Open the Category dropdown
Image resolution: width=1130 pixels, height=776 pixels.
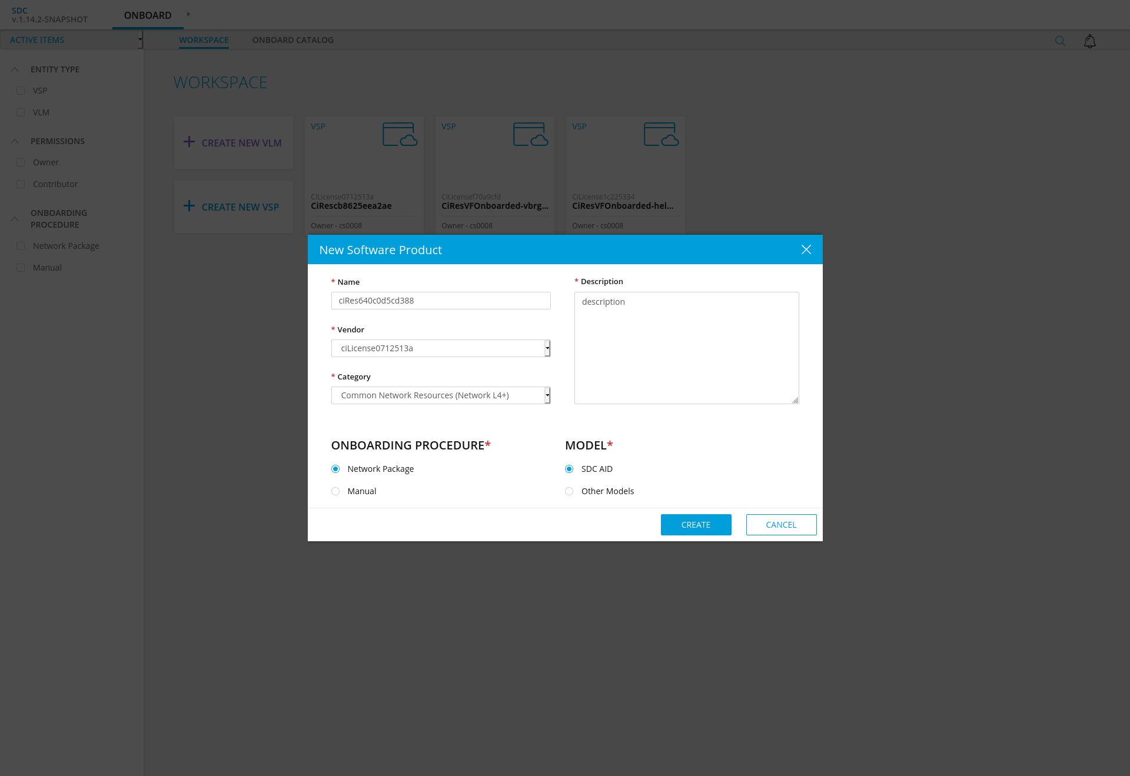pos(441,395)
